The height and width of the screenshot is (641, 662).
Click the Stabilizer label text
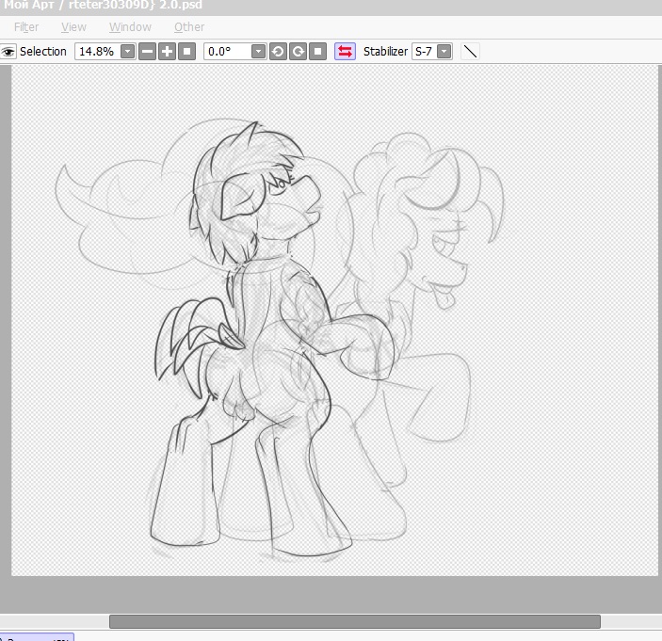385,52
